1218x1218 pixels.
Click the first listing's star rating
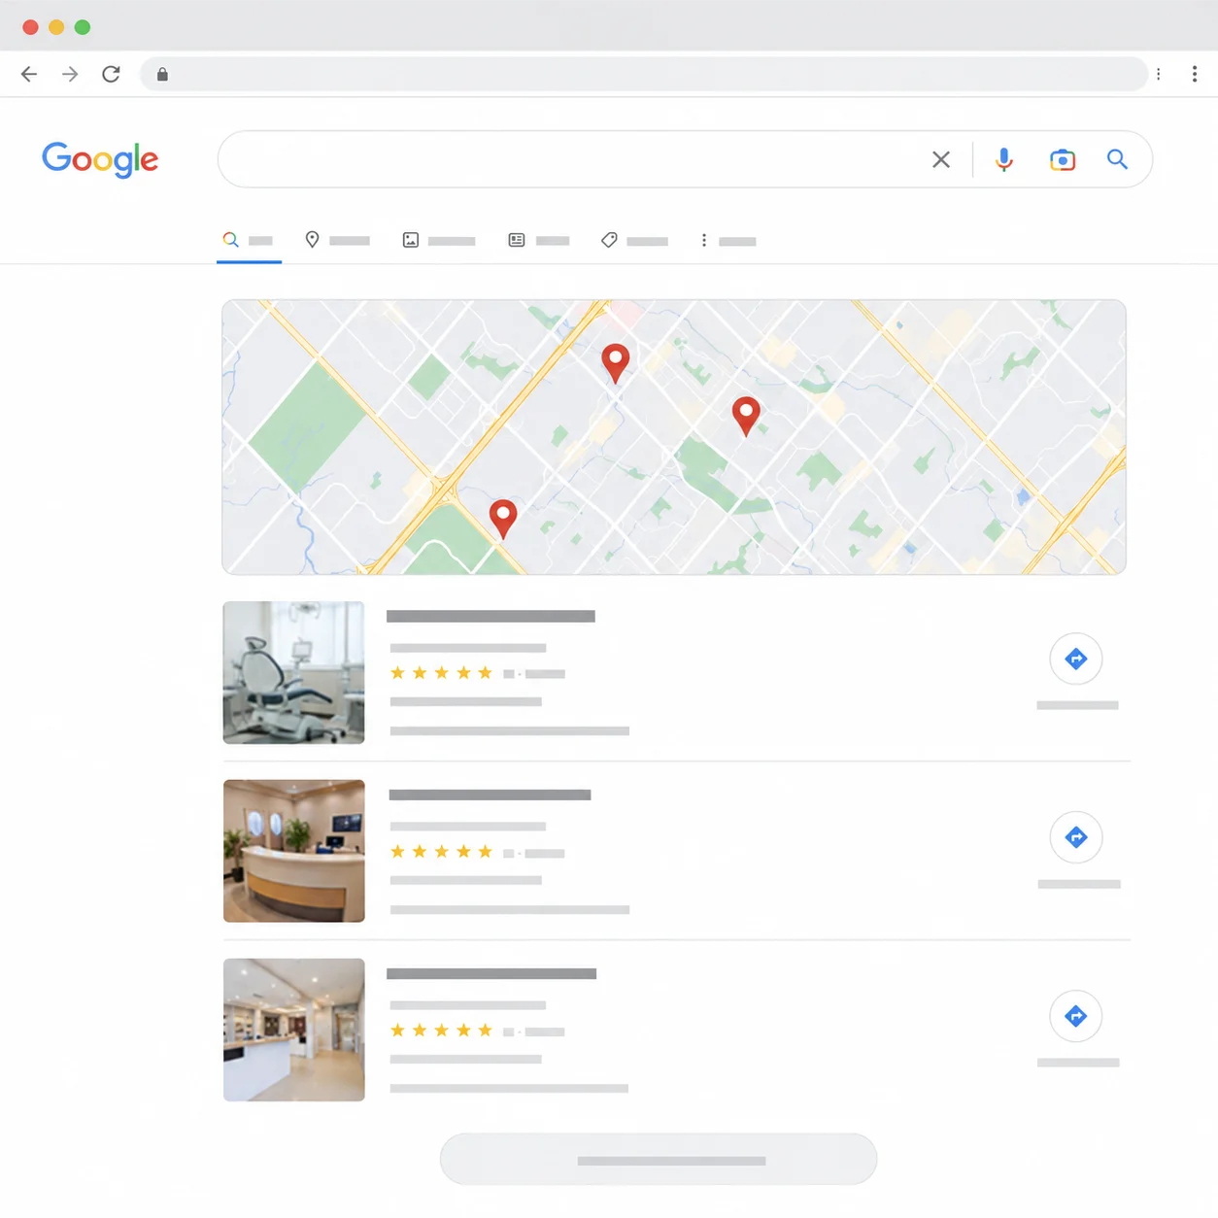(441, 673)
